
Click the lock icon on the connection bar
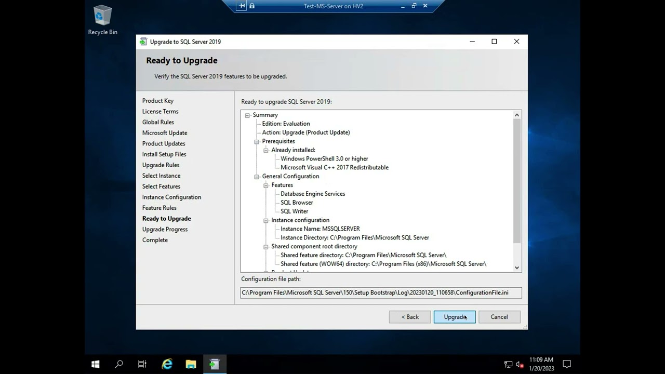[252, 6]
